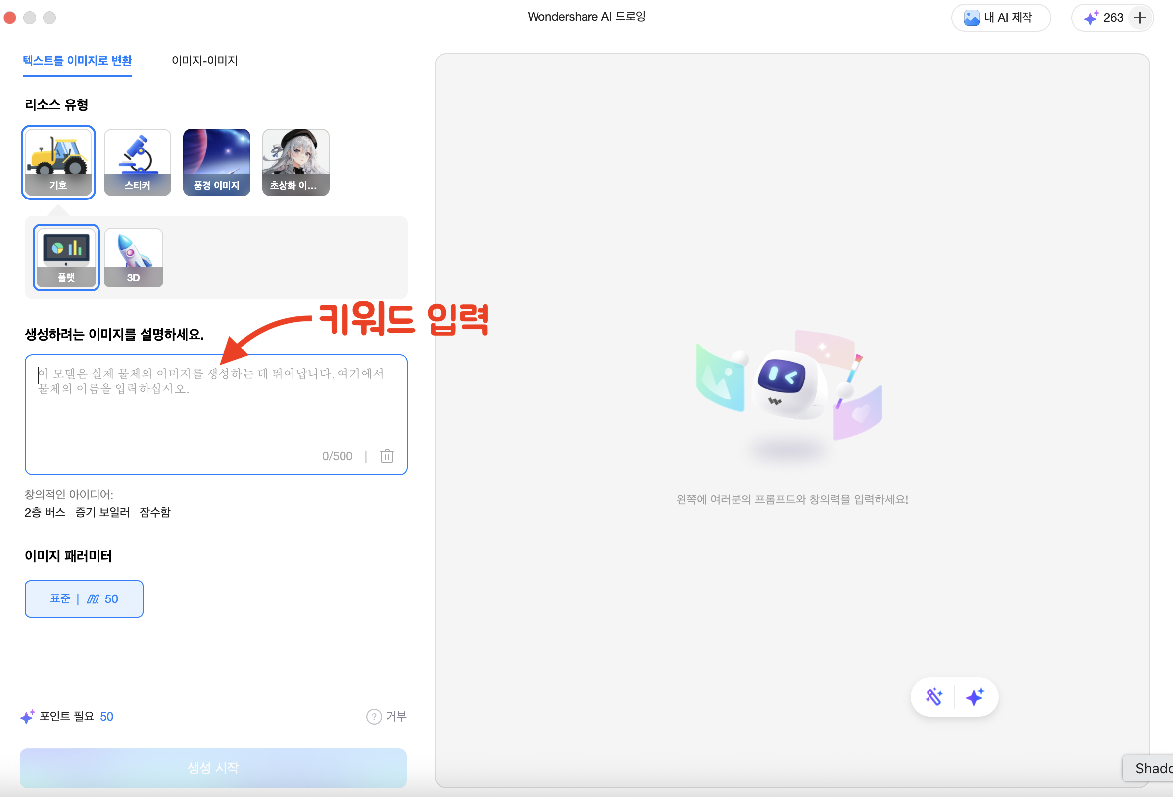Click the question mark help icon
Viewport: 1173px width, 797px height.
coord(374,716)
